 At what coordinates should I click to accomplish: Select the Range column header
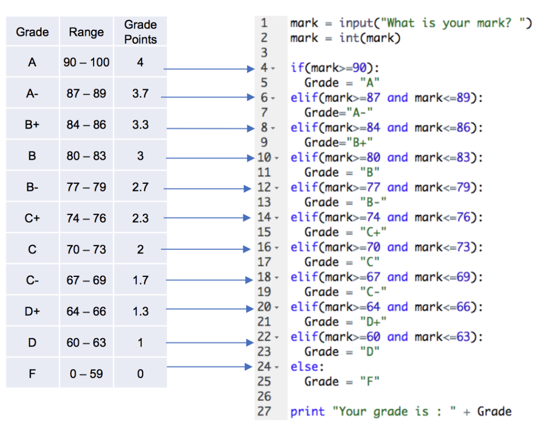tap(86, 31)
